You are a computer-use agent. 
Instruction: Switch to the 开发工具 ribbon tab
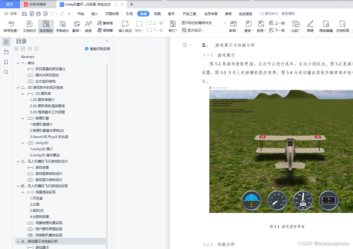click(189, 14)
